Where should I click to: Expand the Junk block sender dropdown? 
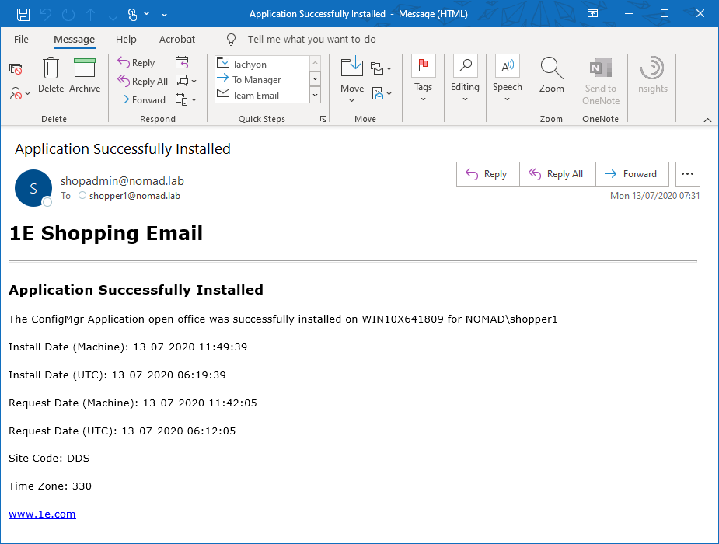point(20,93)
